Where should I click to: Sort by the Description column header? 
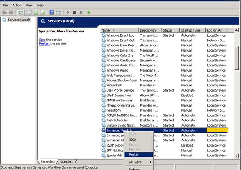point(150,30)
